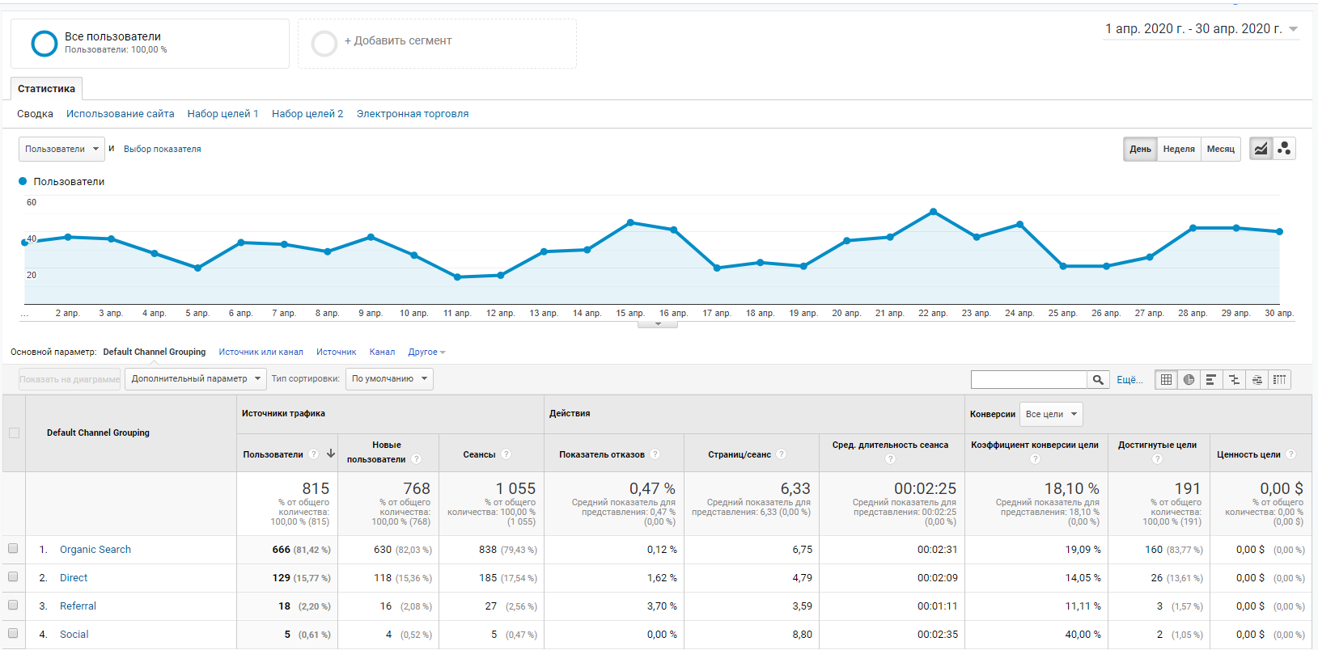Screen dimensions: 1318x650
Task: Click the table search input field
Action: (1028, 380)
